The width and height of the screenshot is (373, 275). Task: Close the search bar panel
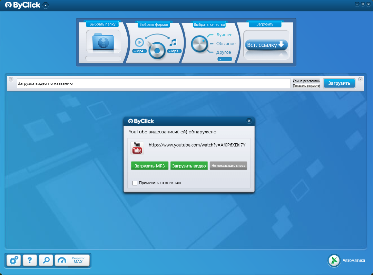[360, 79]
